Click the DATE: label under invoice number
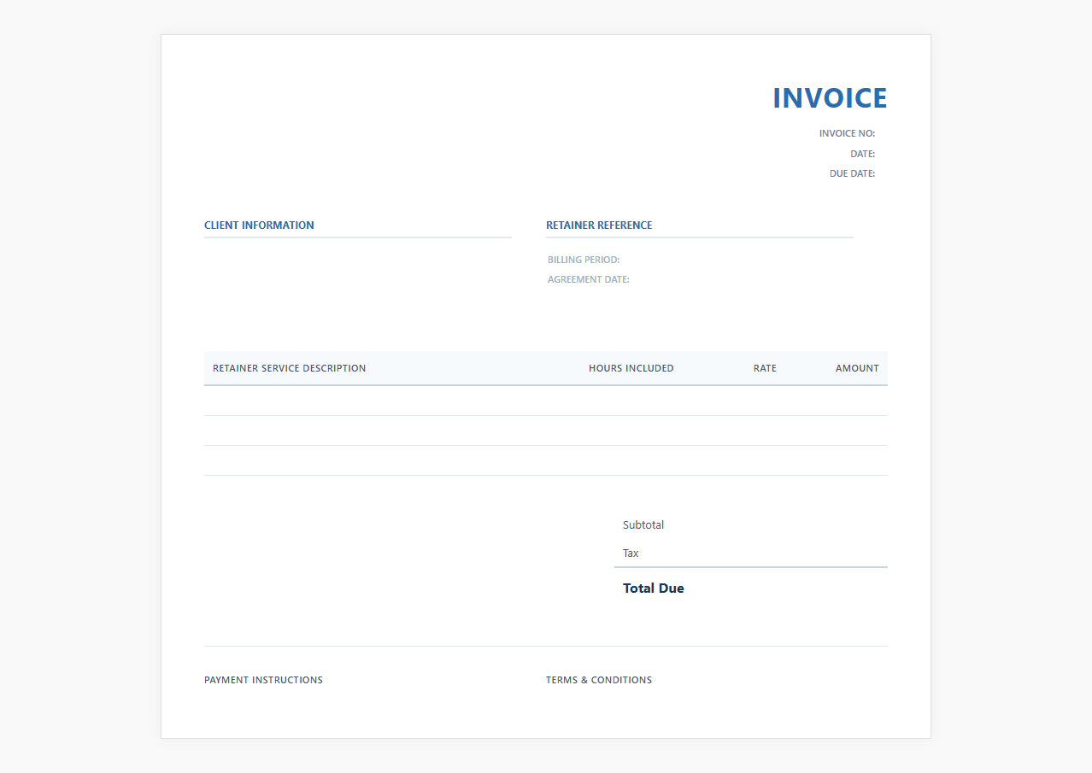Image resolution: width=1092 pixels, height=773 pixels. 862,154
